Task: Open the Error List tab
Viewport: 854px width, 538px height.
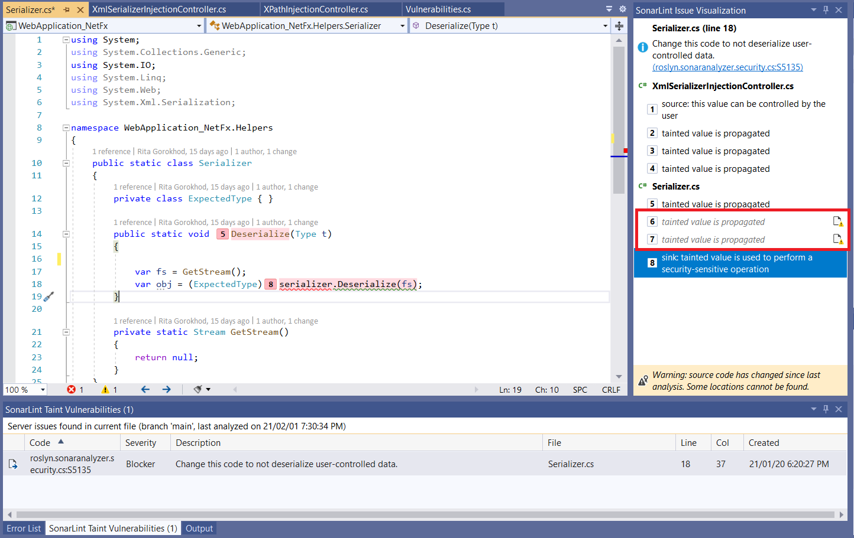Action: (24, 529)
